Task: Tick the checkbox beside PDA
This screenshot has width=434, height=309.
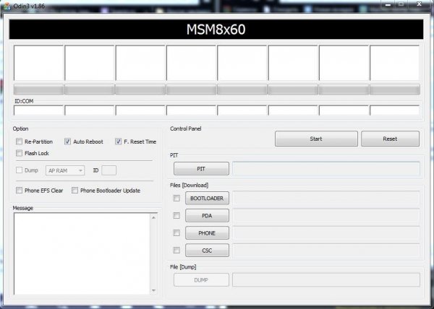Action: (x=176, y=215)
